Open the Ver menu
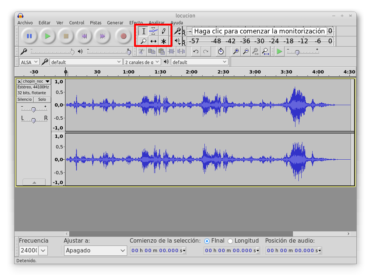 coord(60,23)
